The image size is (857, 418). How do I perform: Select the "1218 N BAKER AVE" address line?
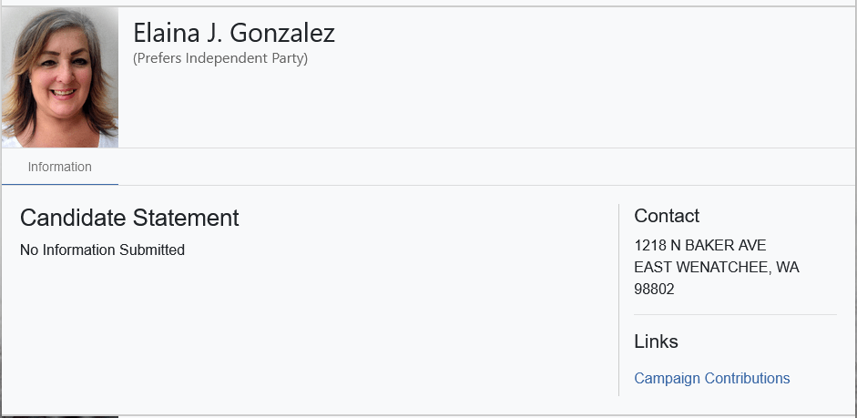699,246
